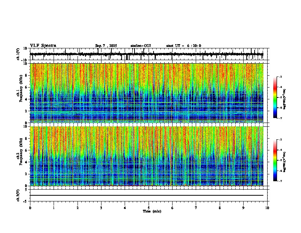Click the "-7" label below ch.2 color bar
This screenshot has width=301, height=233.
pos(280,181)
